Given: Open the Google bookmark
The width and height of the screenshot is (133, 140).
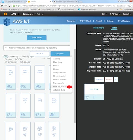Looking at the screenshot, I should point(32,9).
